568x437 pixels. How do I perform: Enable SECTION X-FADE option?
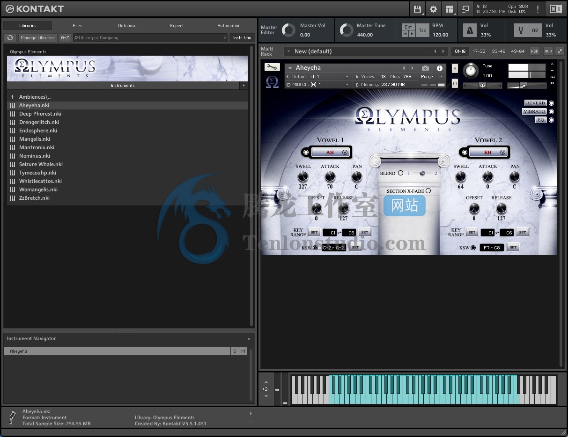[x=428, y=191]
